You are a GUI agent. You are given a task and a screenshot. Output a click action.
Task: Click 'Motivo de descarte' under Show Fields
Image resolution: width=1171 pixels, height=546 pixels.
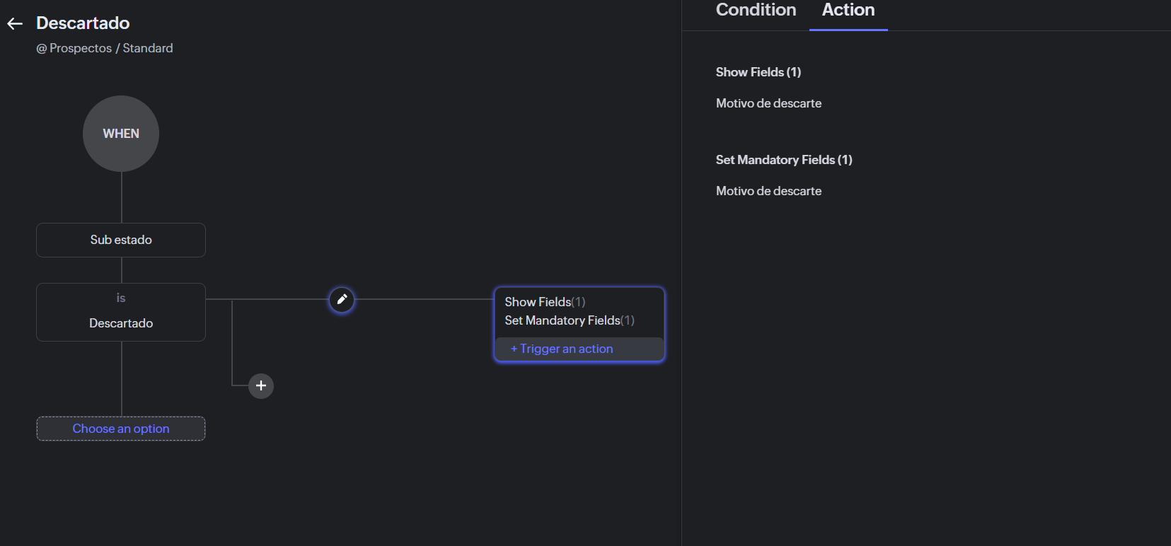pyautogui.click(x=768, y=103)
